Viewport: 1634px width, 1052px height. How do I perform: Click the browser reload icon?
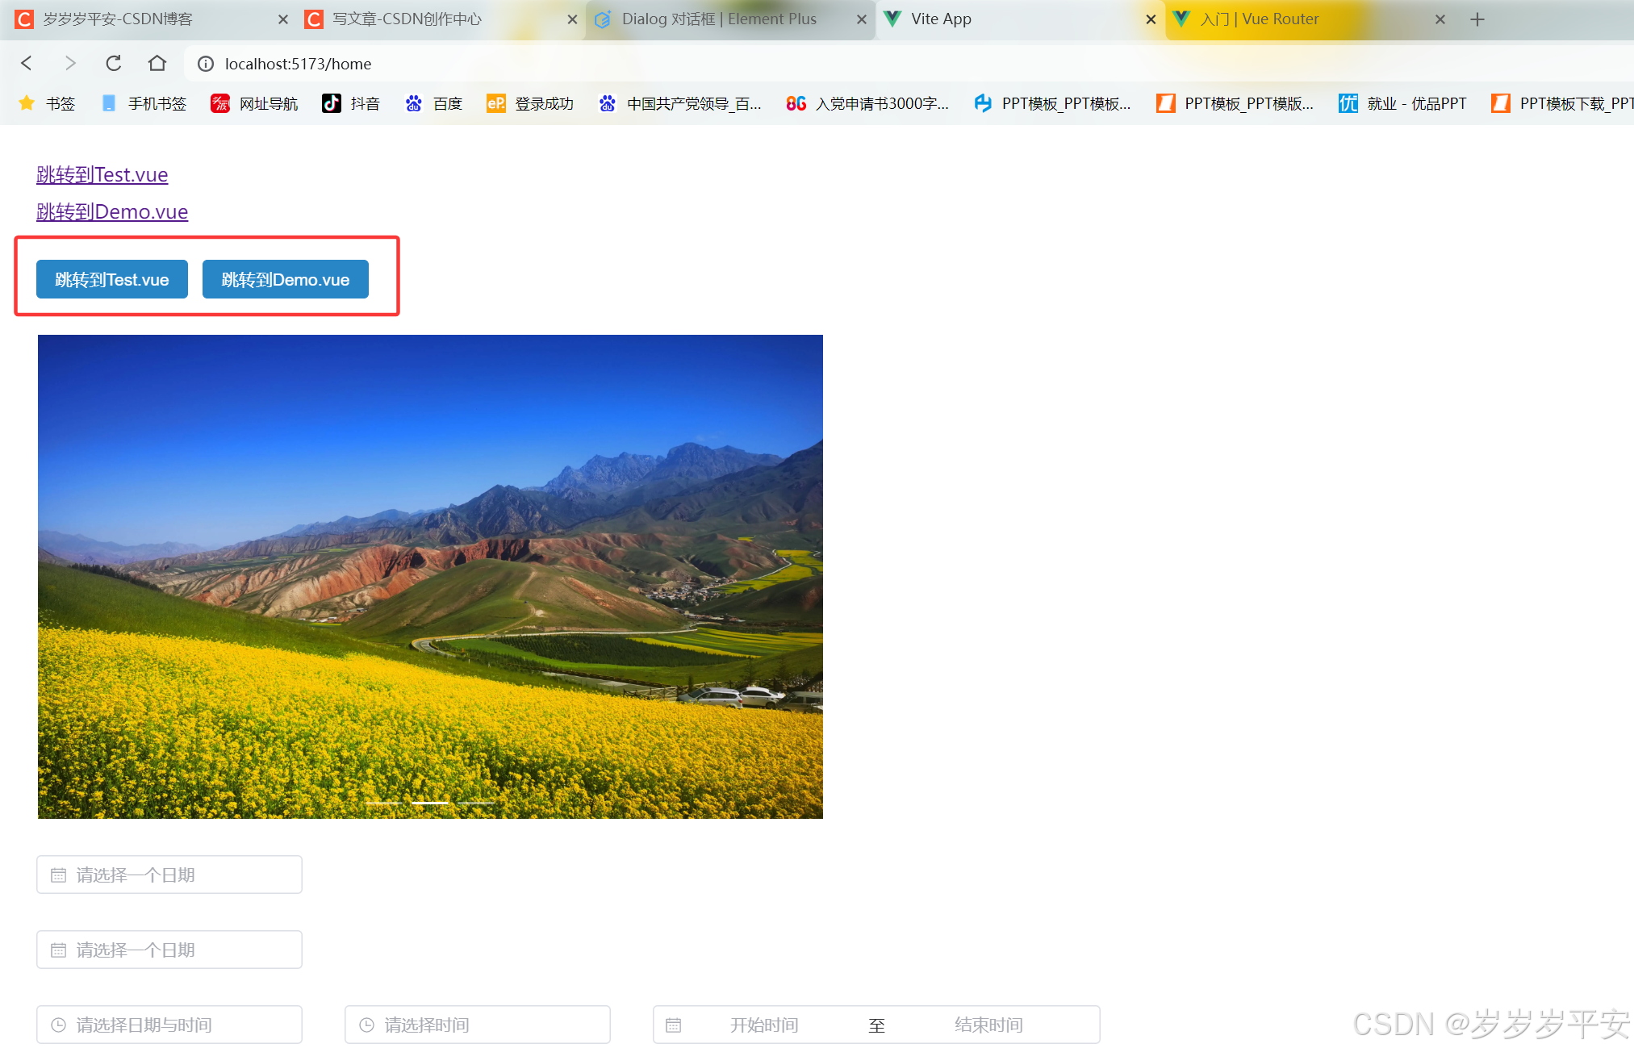(x=114, y=63)
